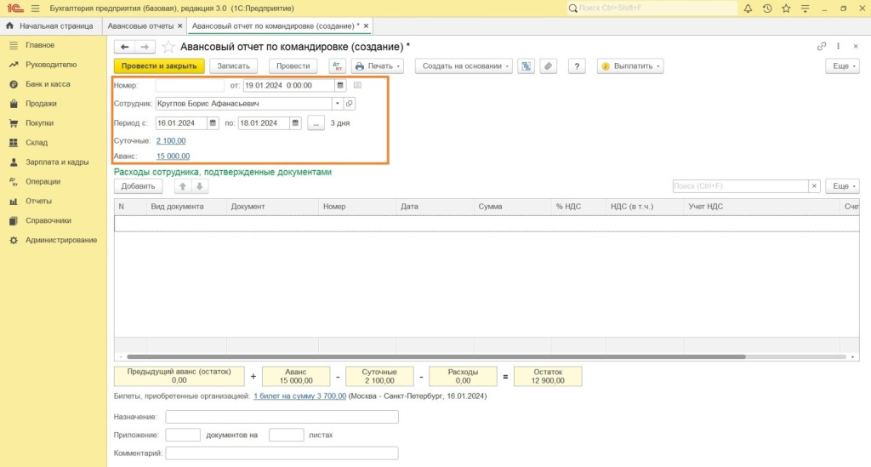This screenshot has height=467, width=871.
Task: Expand the Сотрудник dropdown list
Action: (337, 104)
